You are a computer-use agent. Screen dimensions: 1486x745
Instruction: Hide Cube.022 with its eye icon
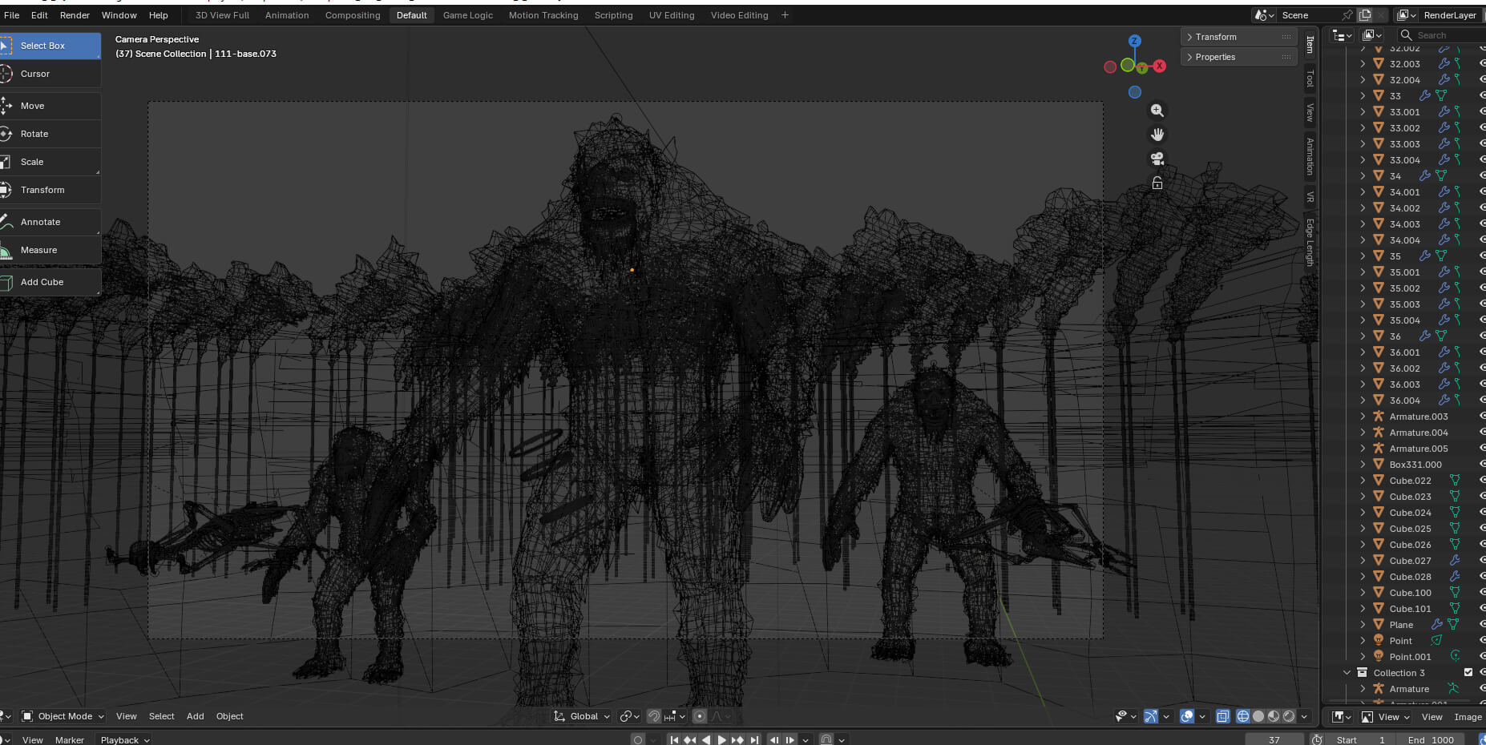pos(1482,480)
